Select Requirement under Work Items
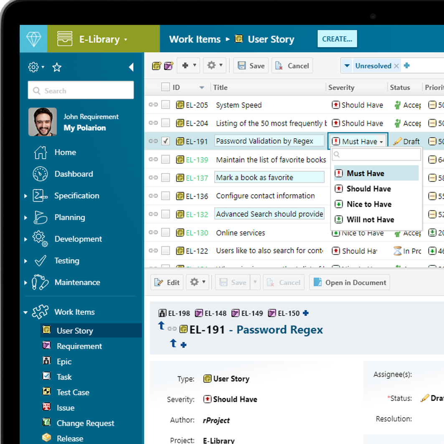The height and width of the screenshot is (444, 444). [79, 346]
